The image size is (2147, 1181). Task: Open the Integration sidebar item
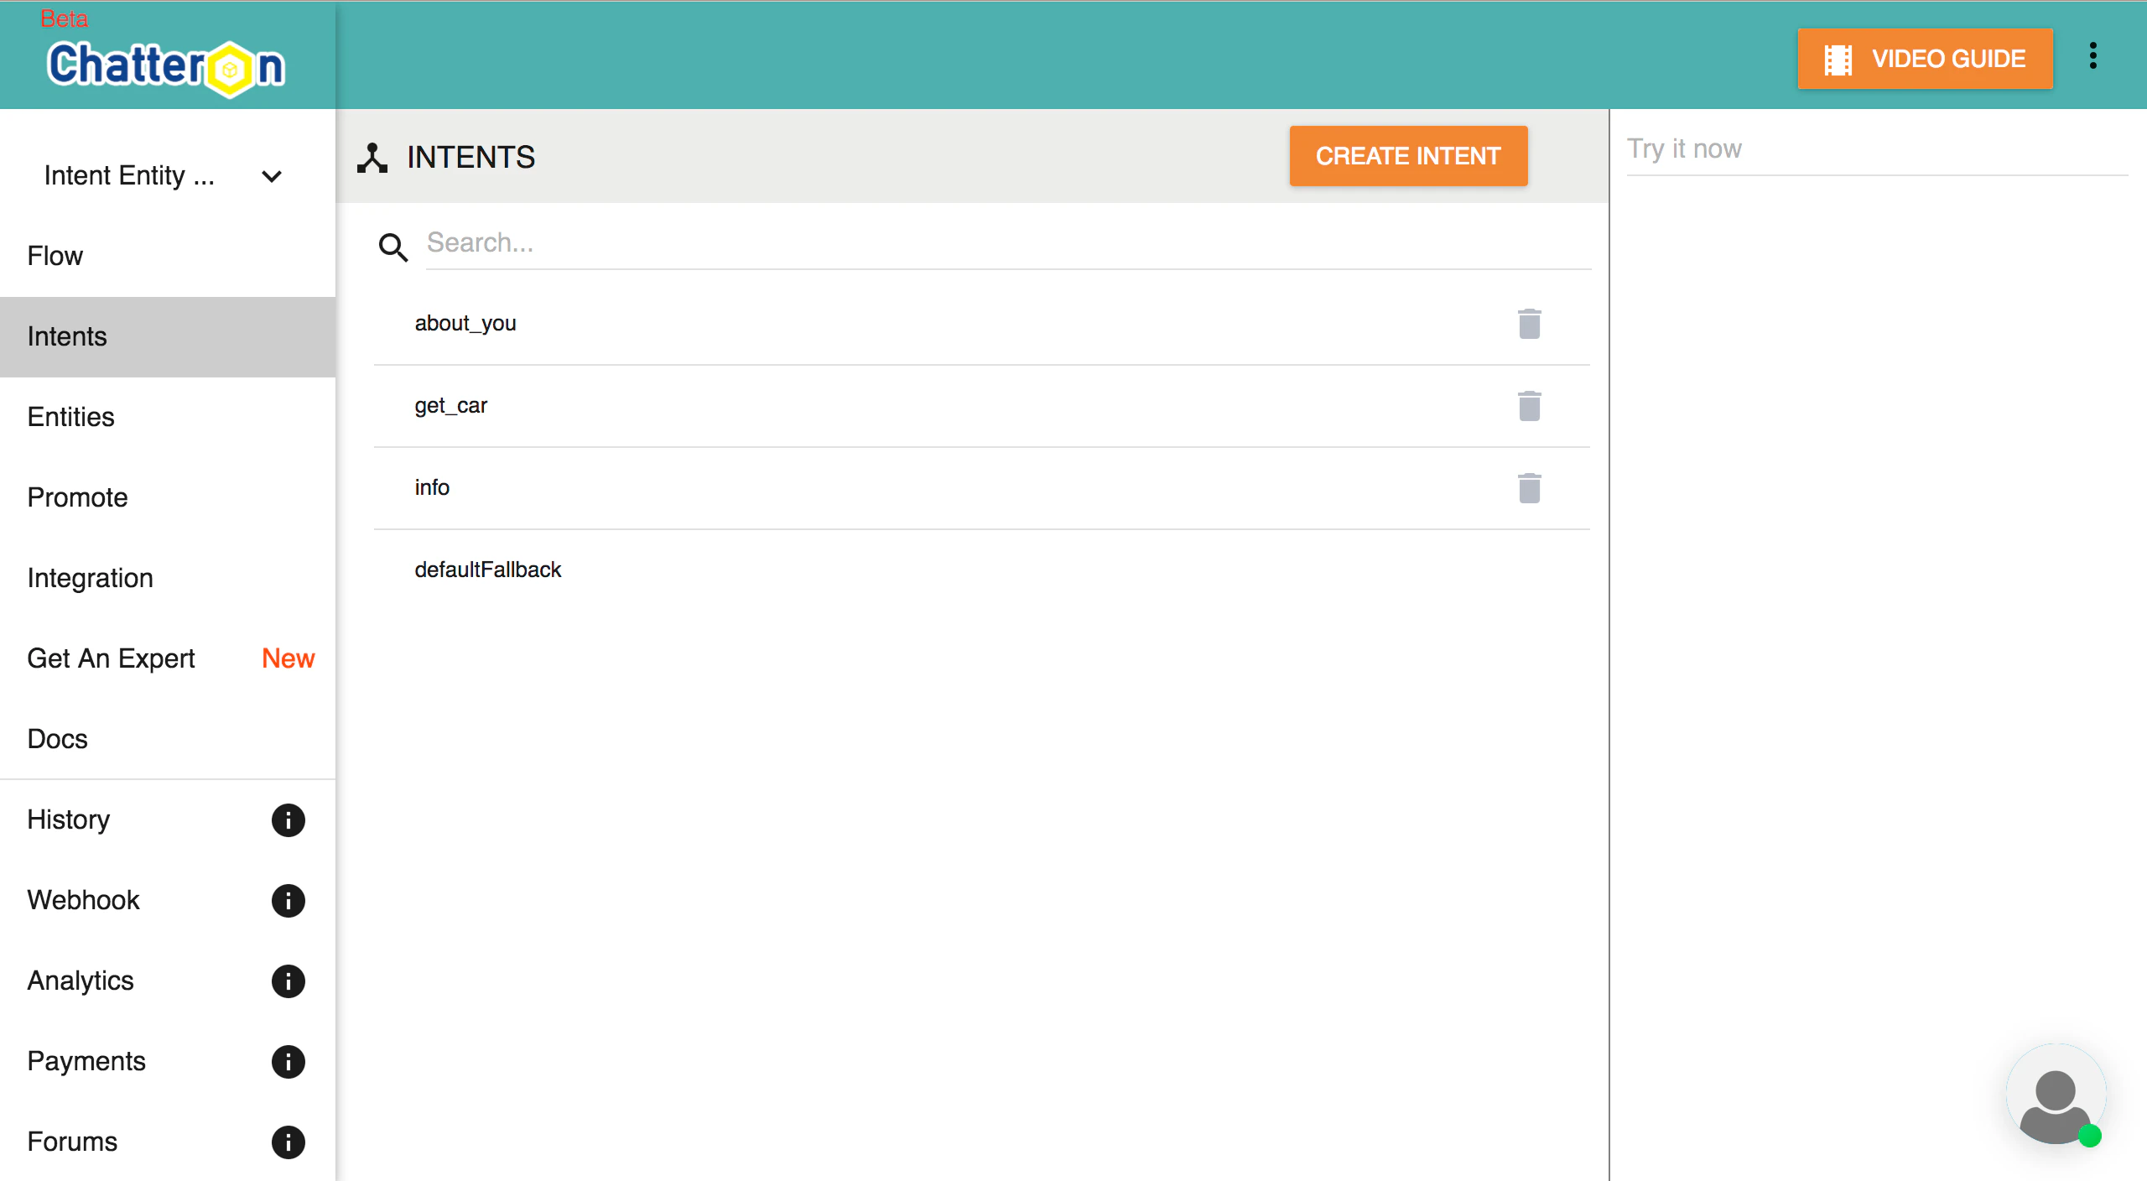coord(91,578)
